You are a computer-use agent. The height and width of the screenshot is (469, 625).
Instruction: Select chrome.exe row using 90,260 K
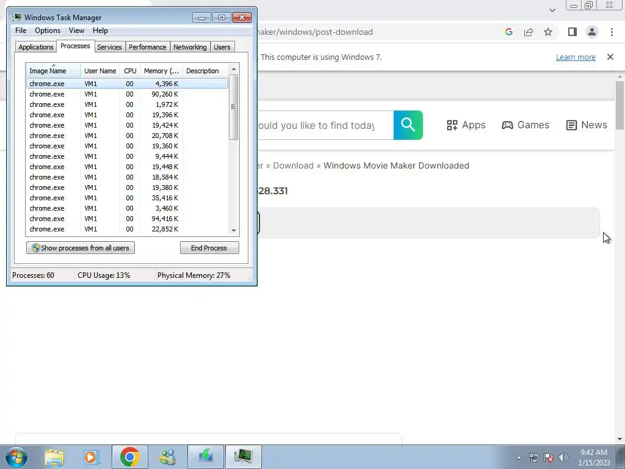coord(127,94)
